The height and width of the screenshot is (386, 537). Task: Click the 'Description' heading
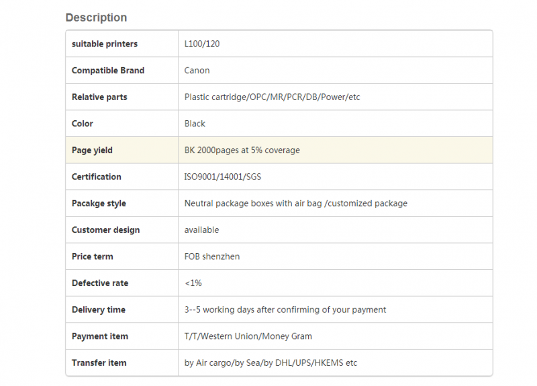pos(96,17)
